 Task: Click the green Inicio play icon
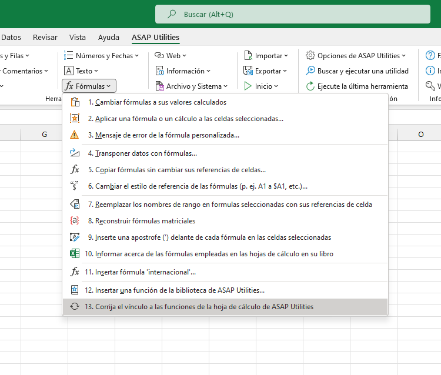click(248, 86)
